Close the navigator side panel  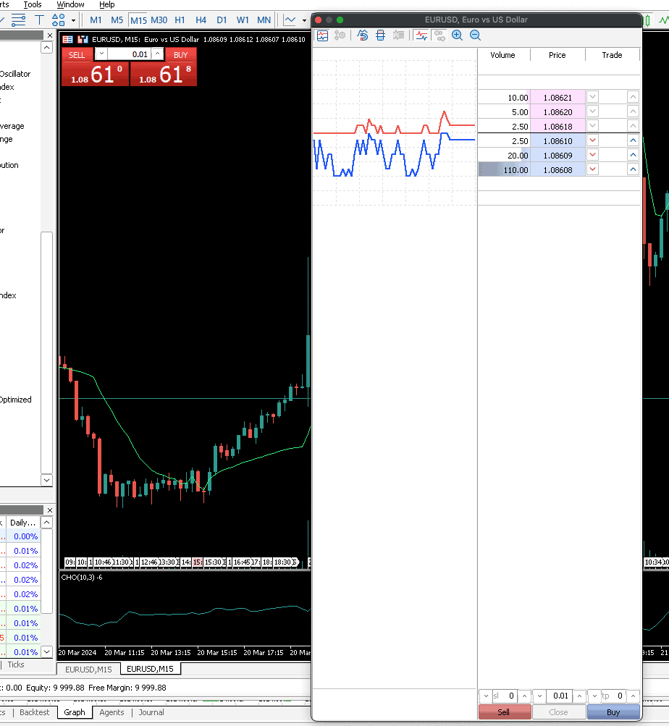point(49,35)
